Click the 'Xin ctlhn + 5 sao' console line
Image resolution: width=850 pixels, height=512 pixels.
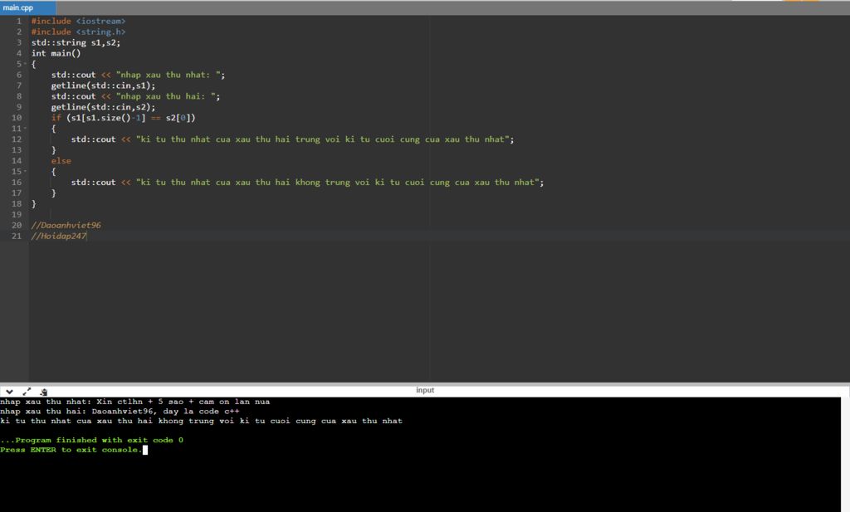(x=135, y=402)
